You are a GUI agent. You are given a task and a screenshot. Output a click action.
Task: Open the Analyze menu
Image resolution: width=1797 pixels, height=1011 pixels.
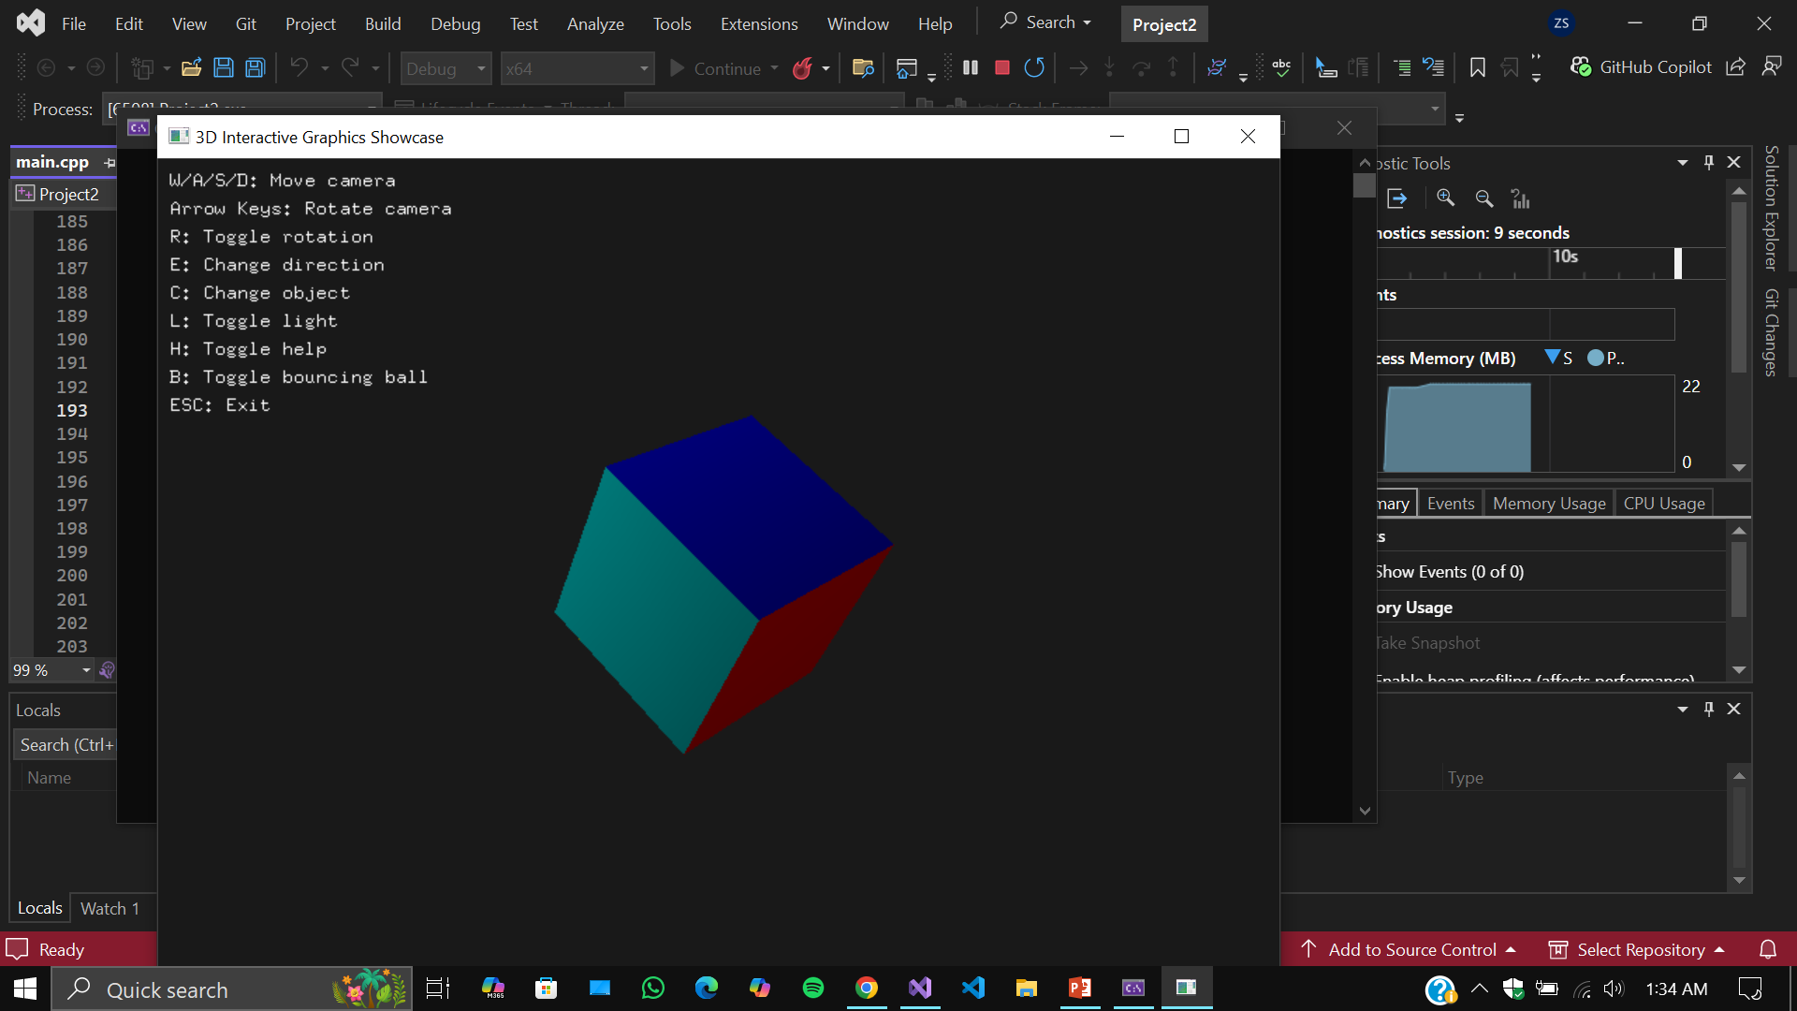595,23
